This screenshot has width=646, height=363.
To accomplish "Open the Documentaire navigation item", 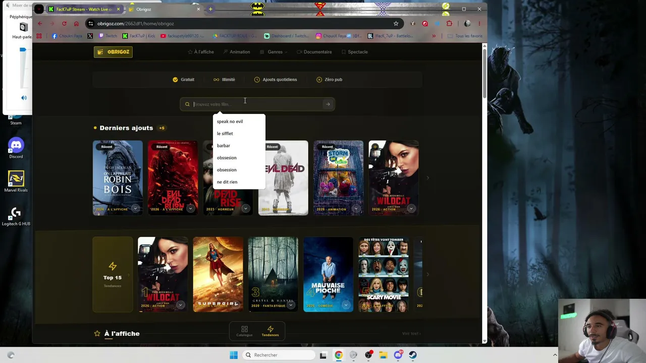I will click(314, 52).
